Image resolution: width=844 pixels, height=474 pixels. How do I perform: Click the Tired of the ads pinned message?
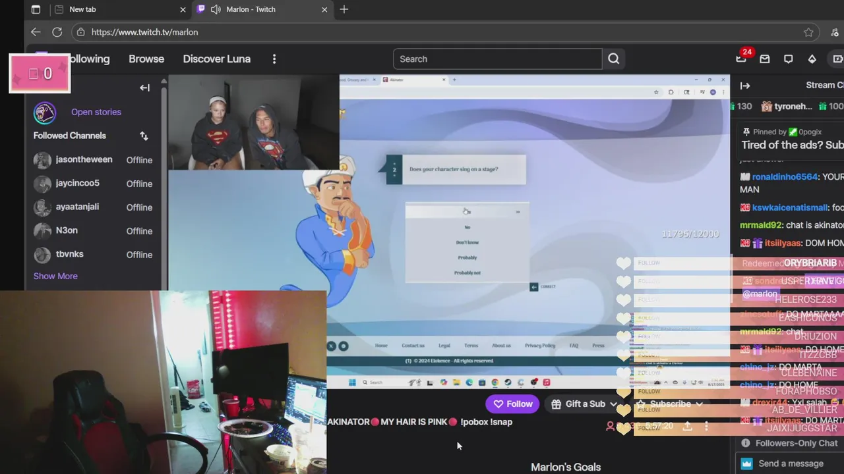[792, 145]
